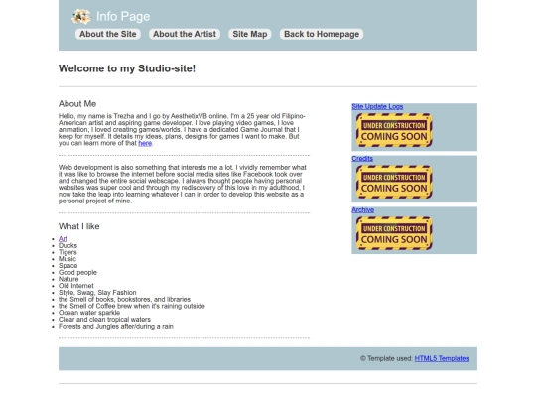Click the 'Old Internet' list item
This screenshot has width=536, height=402.
75,286
